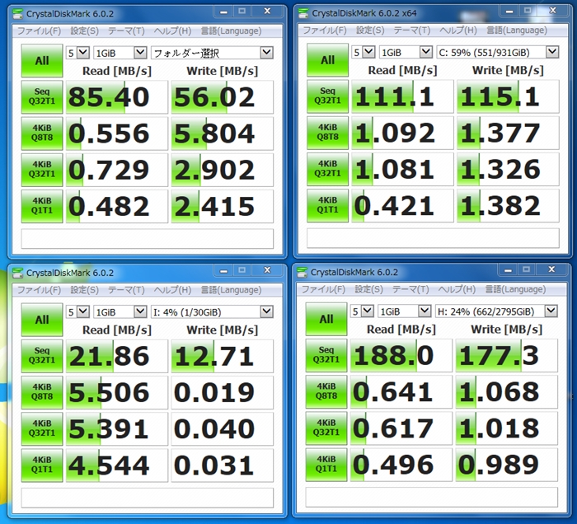Open 言語(Language) menu in the H: drive window

[515, 289]
